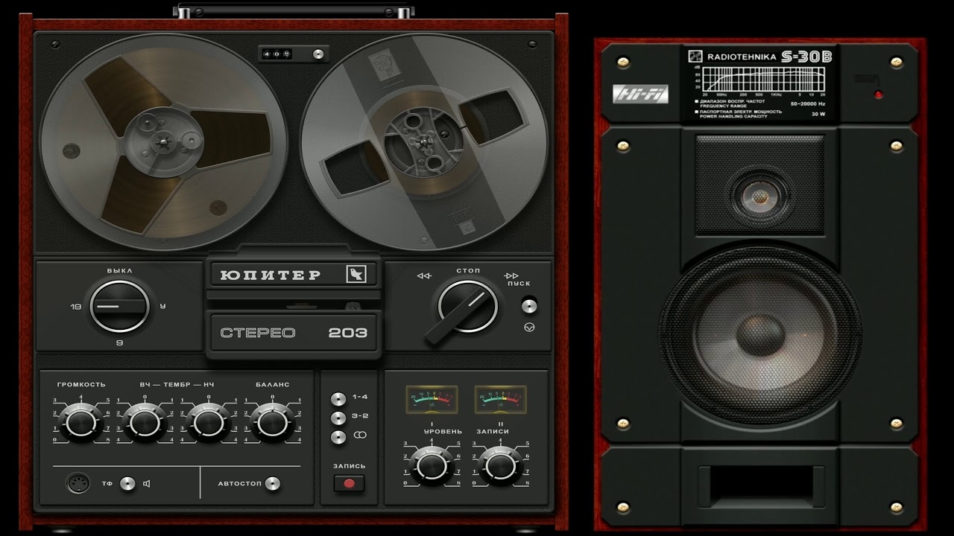Screen dimensions: 954x536
Task: Click the ПУСК label
Action: [x=519, y=284]
